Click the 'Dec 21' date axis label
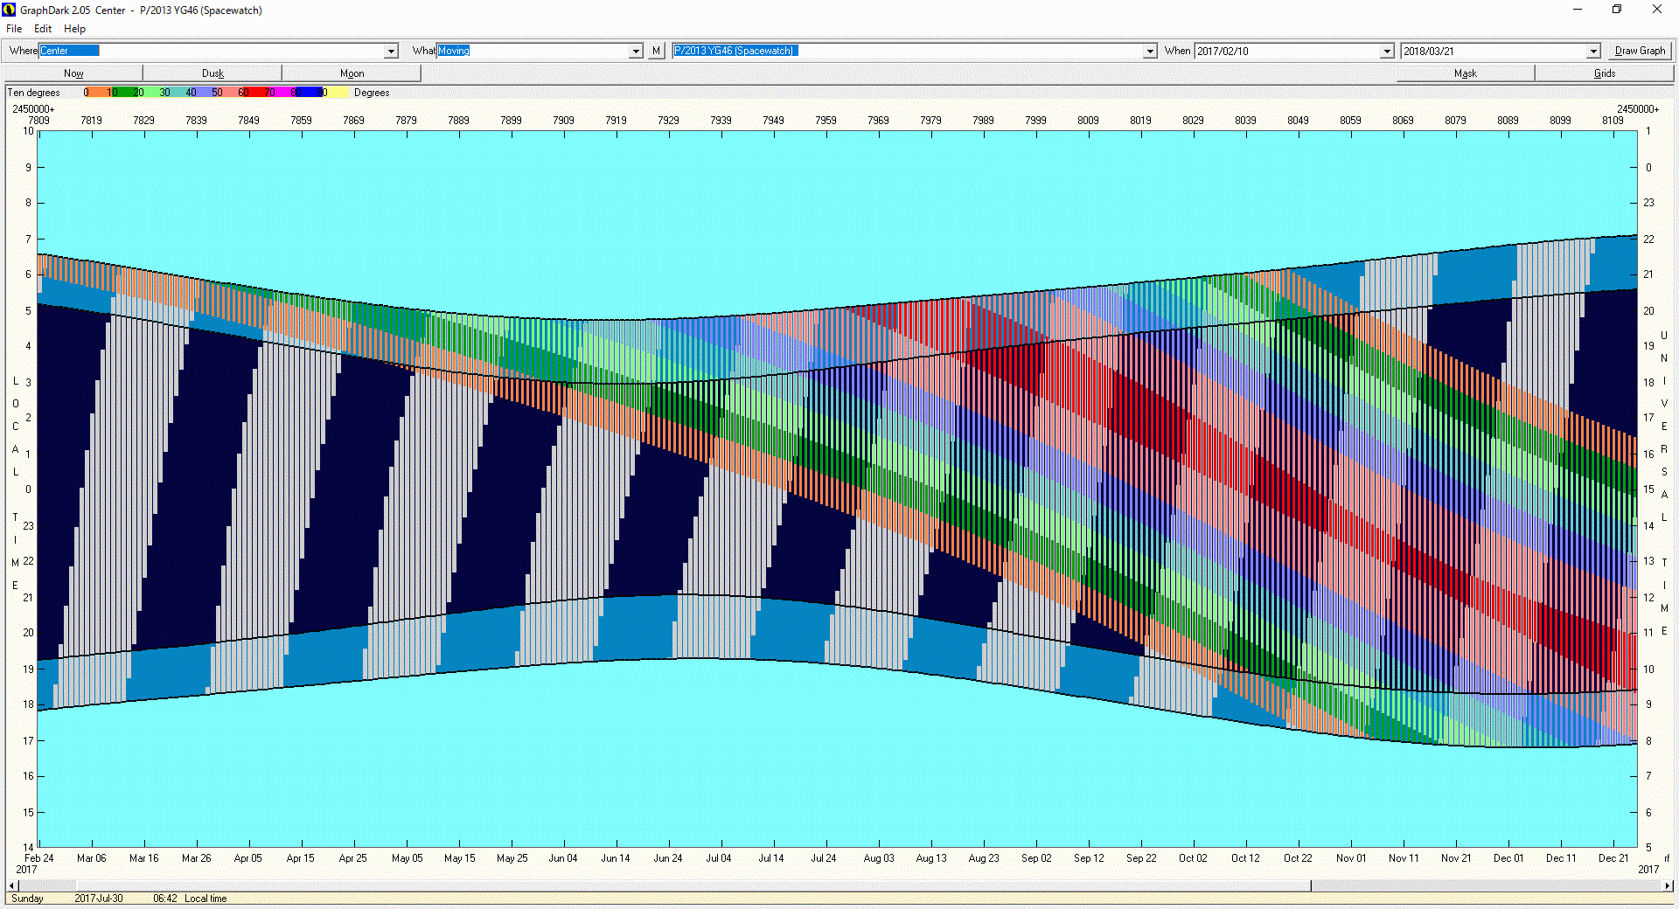 pyautogui.click(x=1613, y=858)
